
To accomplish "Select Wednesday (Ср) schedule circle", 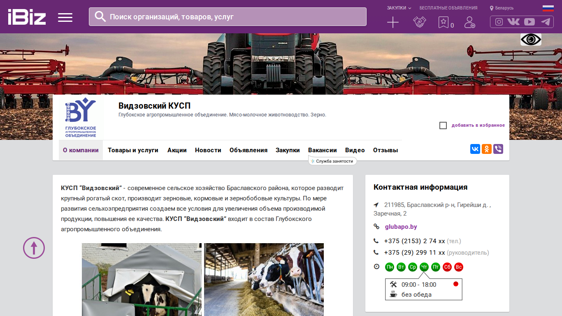I will (413, 267).
